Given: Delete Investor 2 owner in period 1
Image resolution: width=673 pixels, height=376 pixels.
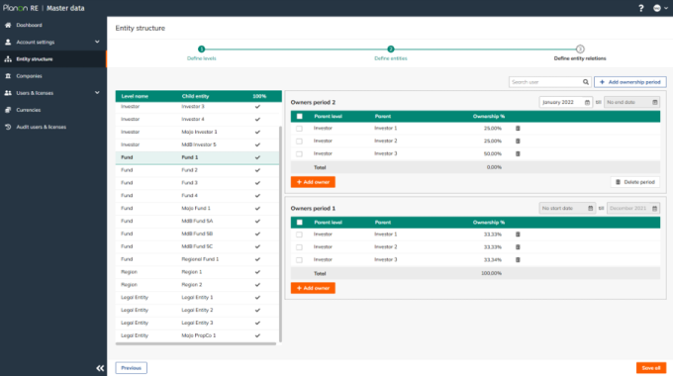Looking at the screenshot, I should pos(518,246).
